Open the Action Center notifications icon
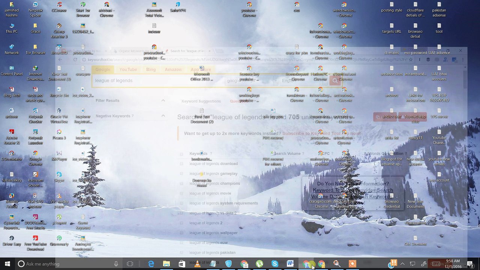The width and height of the screenshot is (480, 270). click(470, 264)
